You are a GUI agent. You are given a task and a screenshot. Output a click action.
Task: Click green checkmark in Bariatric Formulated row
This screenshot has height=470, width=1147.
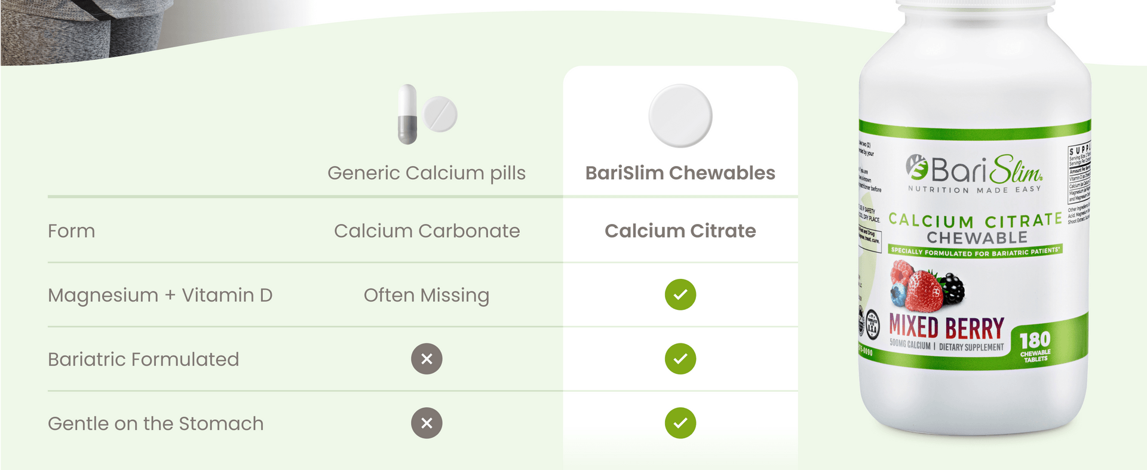[x=680, y=359]
